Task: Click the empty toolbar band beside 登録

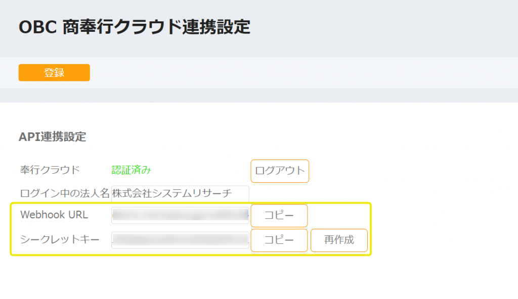Action: pyautogui.click(x=297, y=73)
